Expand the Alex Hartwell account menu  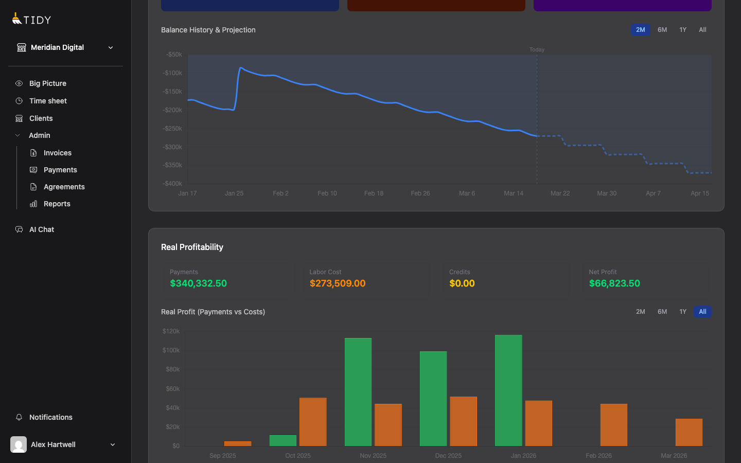point(112,444)
